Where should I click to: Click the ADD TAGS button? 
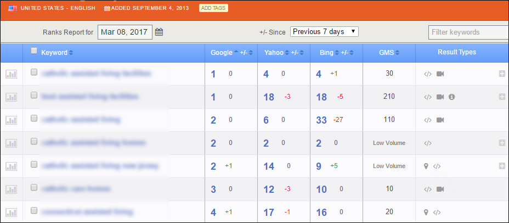click(213, 8)
